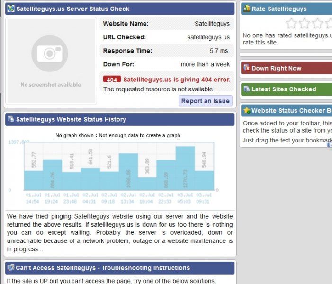This screenshot has width=332, height=284.
Task: Open the Latest Sites Checked section
Action: [287, 89]
